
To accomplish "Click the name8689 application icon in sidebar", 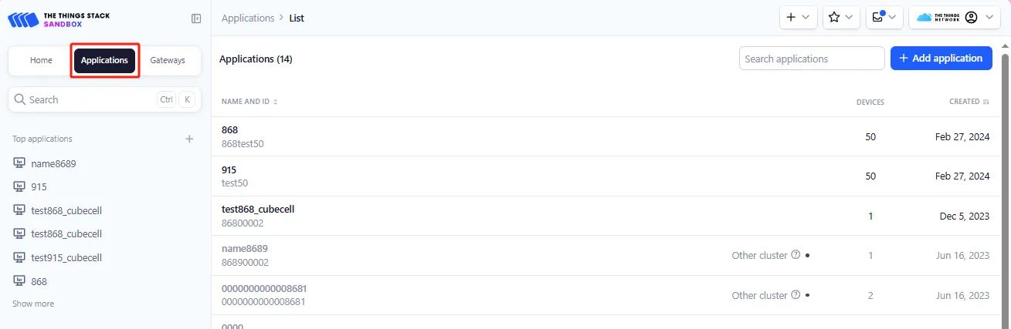I will pos(20,163).
